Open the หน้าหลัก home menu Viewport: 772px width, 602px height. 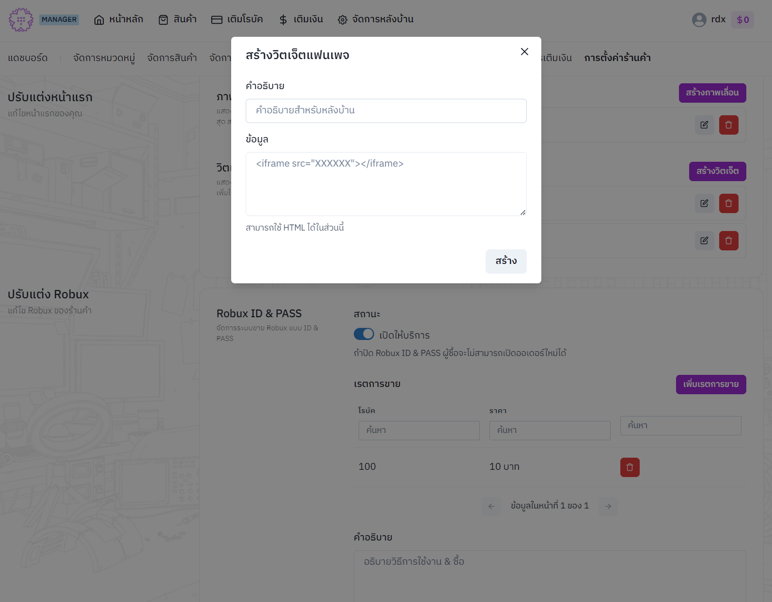[x=119, y=19]
